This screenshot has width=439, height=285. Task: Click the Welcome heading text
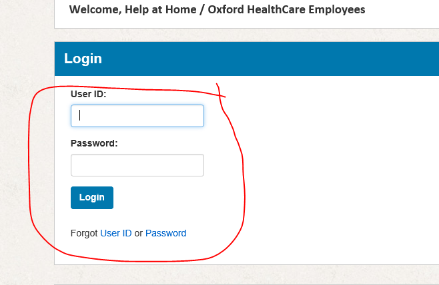[x=217, y=9]
